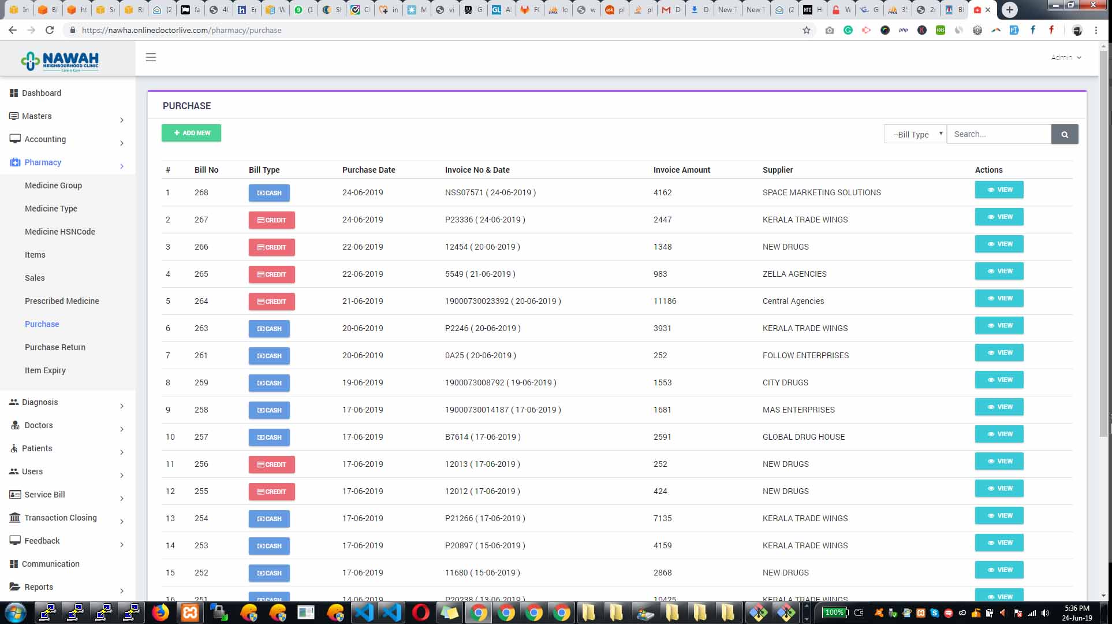Open Medicine Type submenu item

pyautogui.click(x=51, y=209)
